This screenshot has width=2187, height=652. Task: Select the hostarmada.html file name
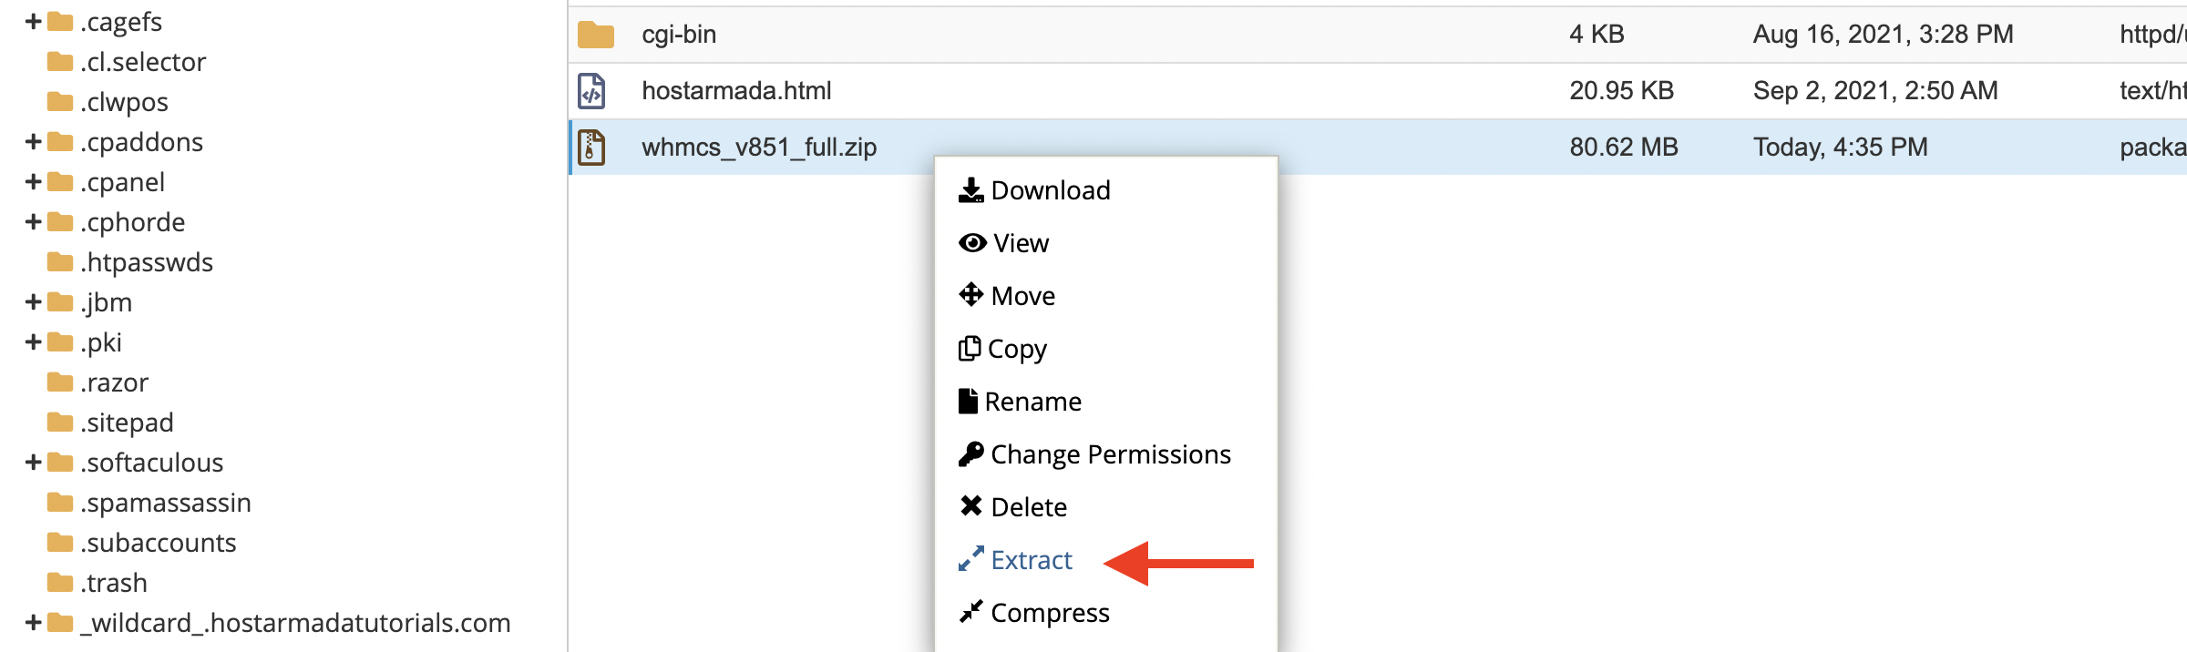tap(736, 91)
